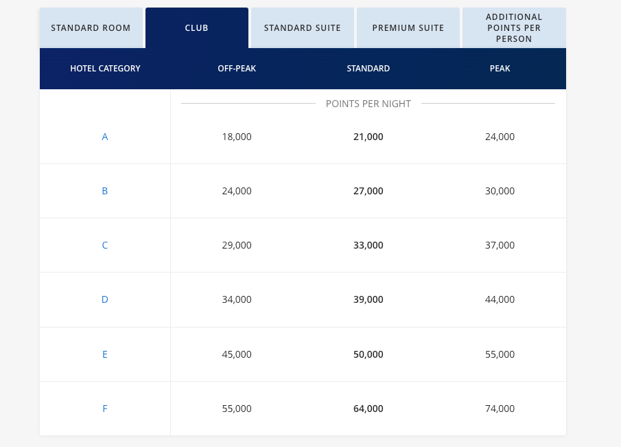
Task: Select hotel category F link
Action: pos(105,409)
